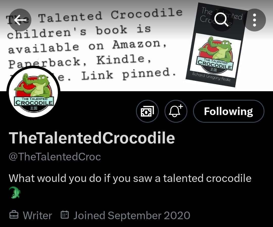The width and height of the screenshot is (273, 227).
Task: Tap the Joined September 2020 text
Action: click(x=131, y=216)
